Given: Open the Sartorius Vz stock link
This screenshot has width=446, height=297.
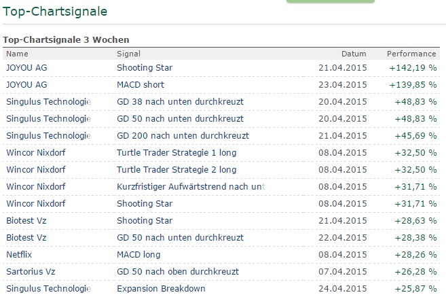Looking at the screenshot, I should (x=31, y=272).
